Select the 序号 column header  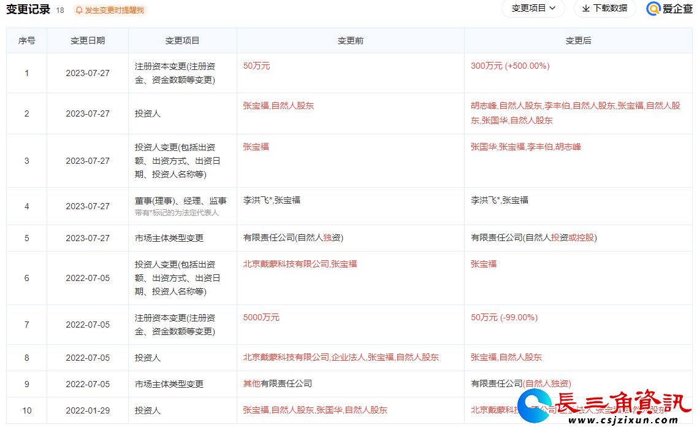[26, 40]
